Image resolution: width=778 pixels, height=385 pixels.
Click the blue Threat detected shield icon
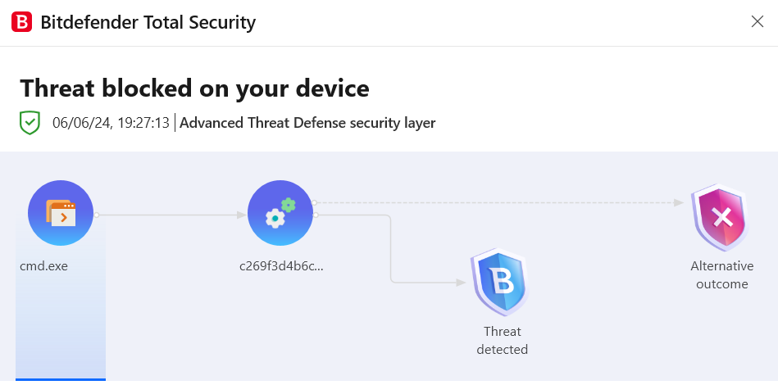pos(499,283)
